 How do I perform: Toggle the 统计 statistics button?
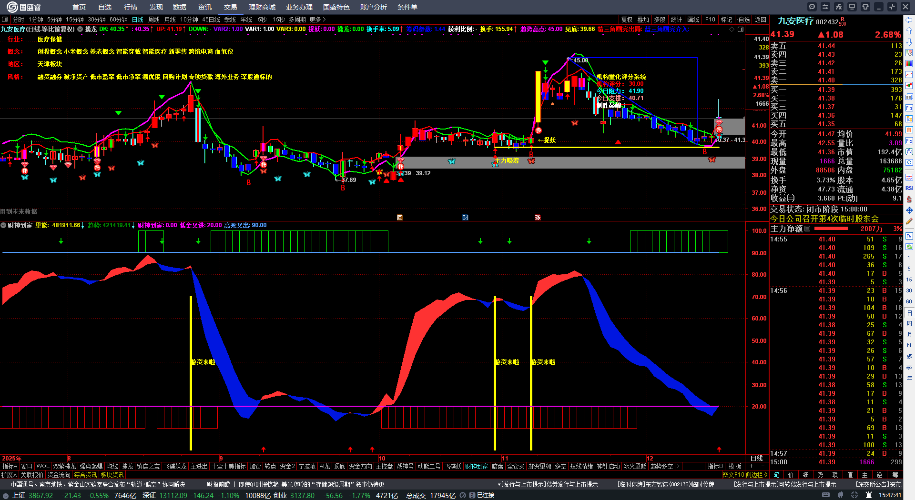click(676, 20)
